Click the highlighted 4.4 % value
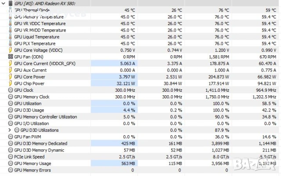 click(129, 110)
